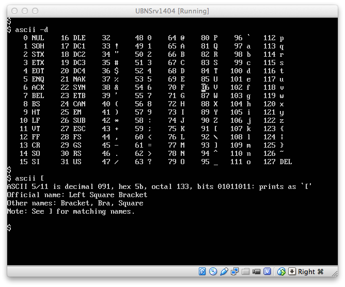Click the shared folders indicator icon

(x=245, y=272)
